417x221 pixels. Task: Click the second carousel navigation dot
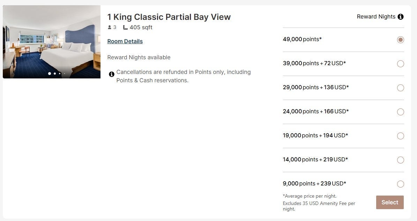click(x=54, y=74)
